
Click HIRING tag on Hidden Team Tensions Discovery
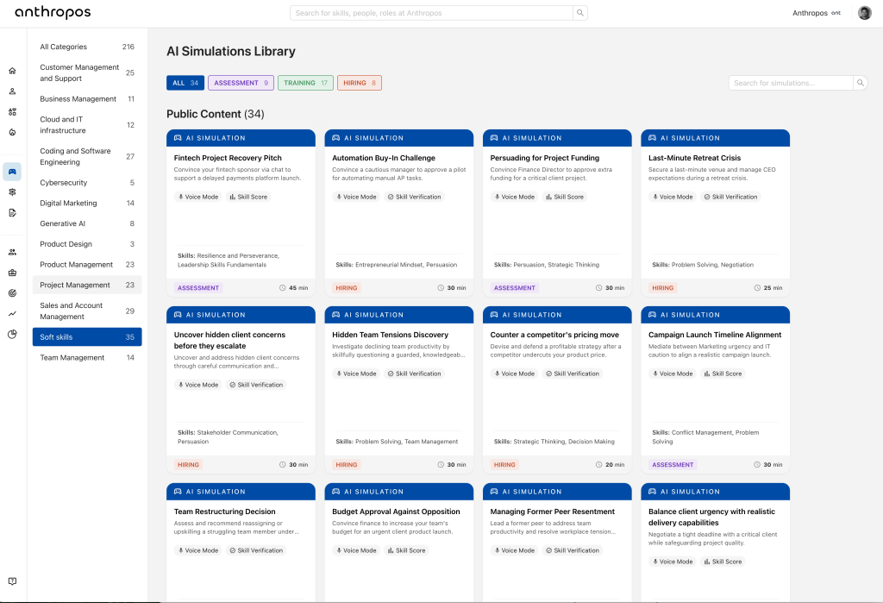[347, 465]
